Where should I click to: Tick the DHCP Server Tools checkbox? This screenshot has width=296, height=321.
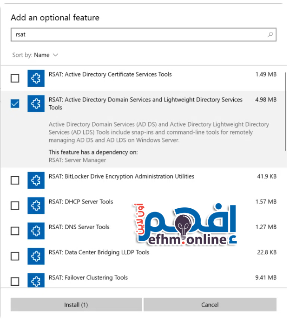click(15, 205)
